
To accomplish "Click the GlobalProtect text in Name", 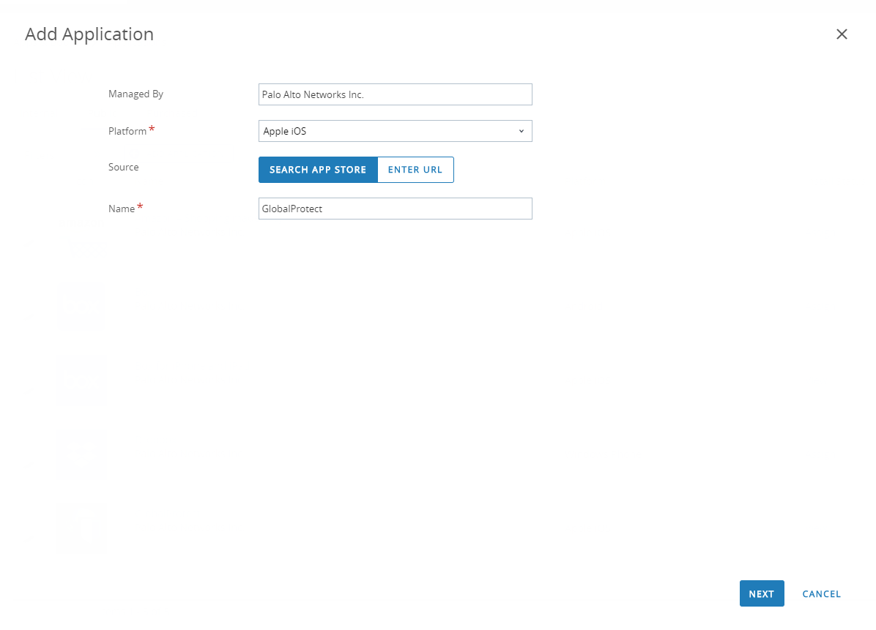I will click(x=292, y=209).
